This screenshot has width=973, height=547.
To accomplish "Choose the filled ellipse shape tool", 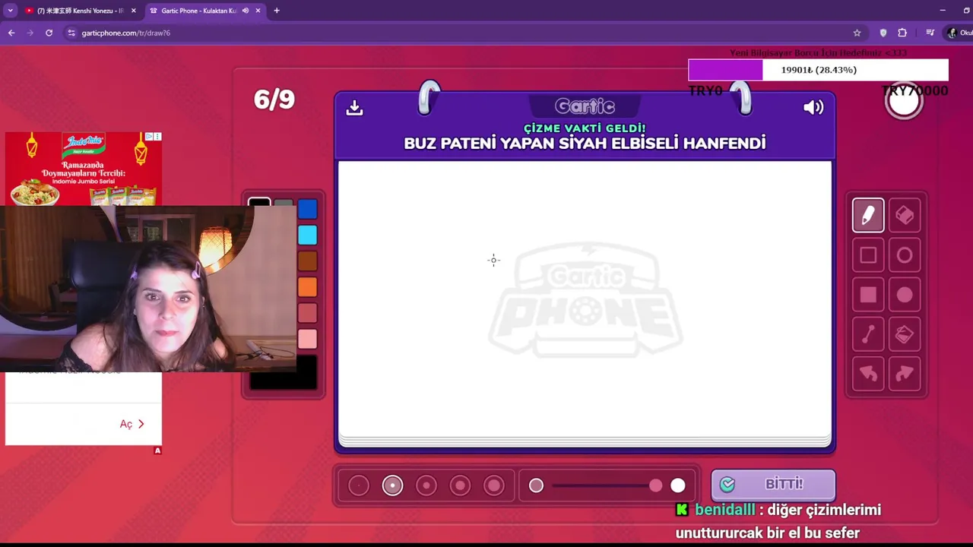I will [x=905, y=295].
